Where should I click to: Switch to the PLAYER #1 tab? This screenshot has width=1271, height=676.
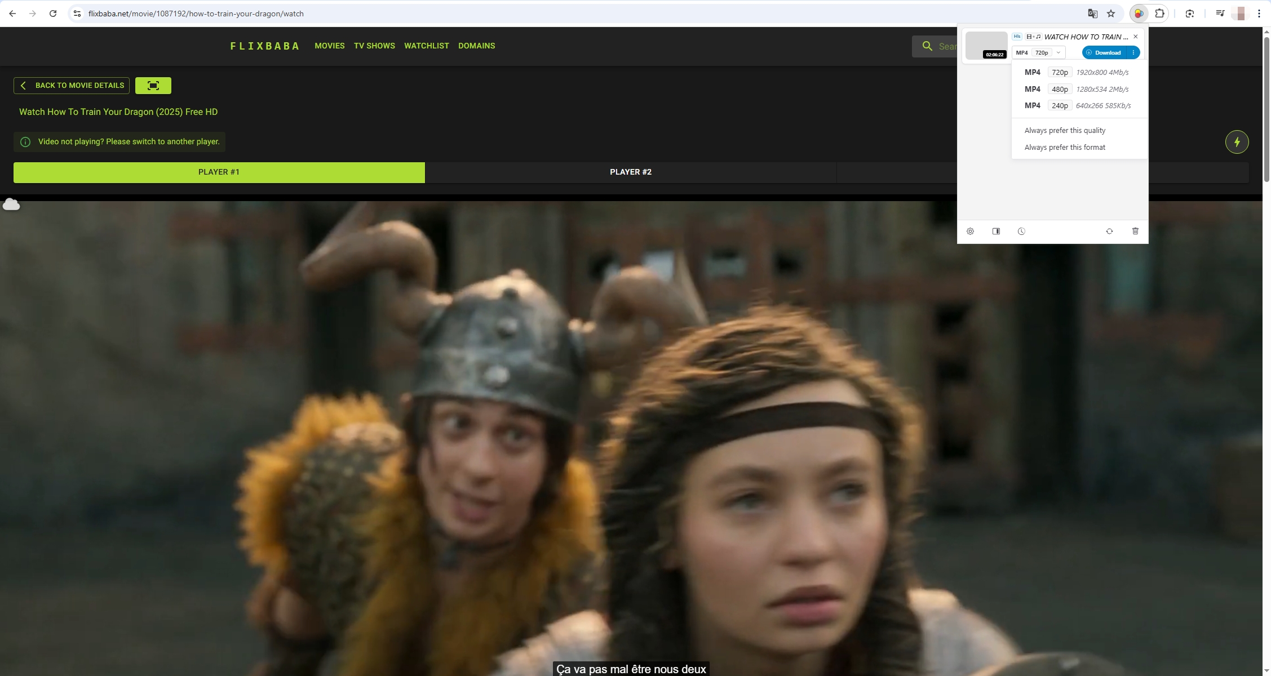[219, 172]
